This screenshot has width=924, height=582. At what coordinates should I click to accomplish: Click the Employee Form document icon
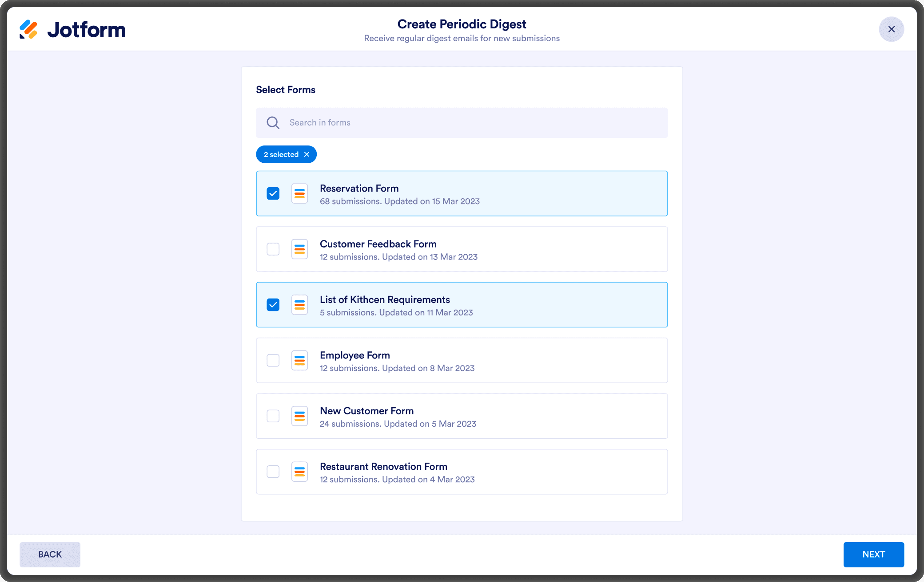click(x=299, y=361)
